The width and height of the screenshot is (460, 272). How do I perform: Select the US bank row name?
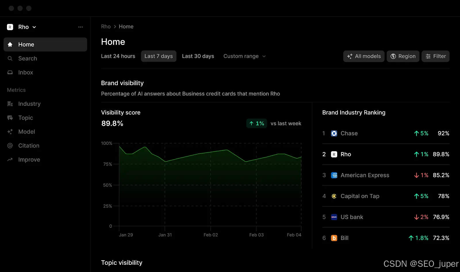352,217
